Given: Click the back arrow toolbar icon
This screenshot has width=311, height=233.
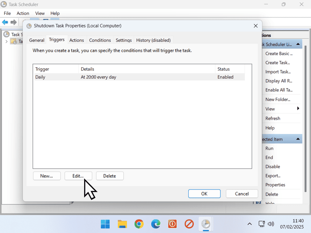Looking at the screenshot, I should (x=5, y=22).
